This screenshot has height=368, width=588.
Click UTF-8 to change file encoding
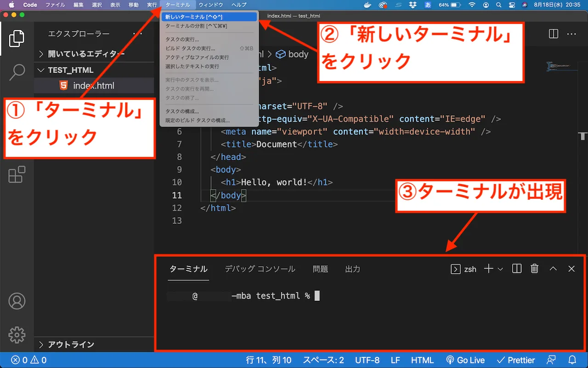pyautogui.click(x=367, y=360)
